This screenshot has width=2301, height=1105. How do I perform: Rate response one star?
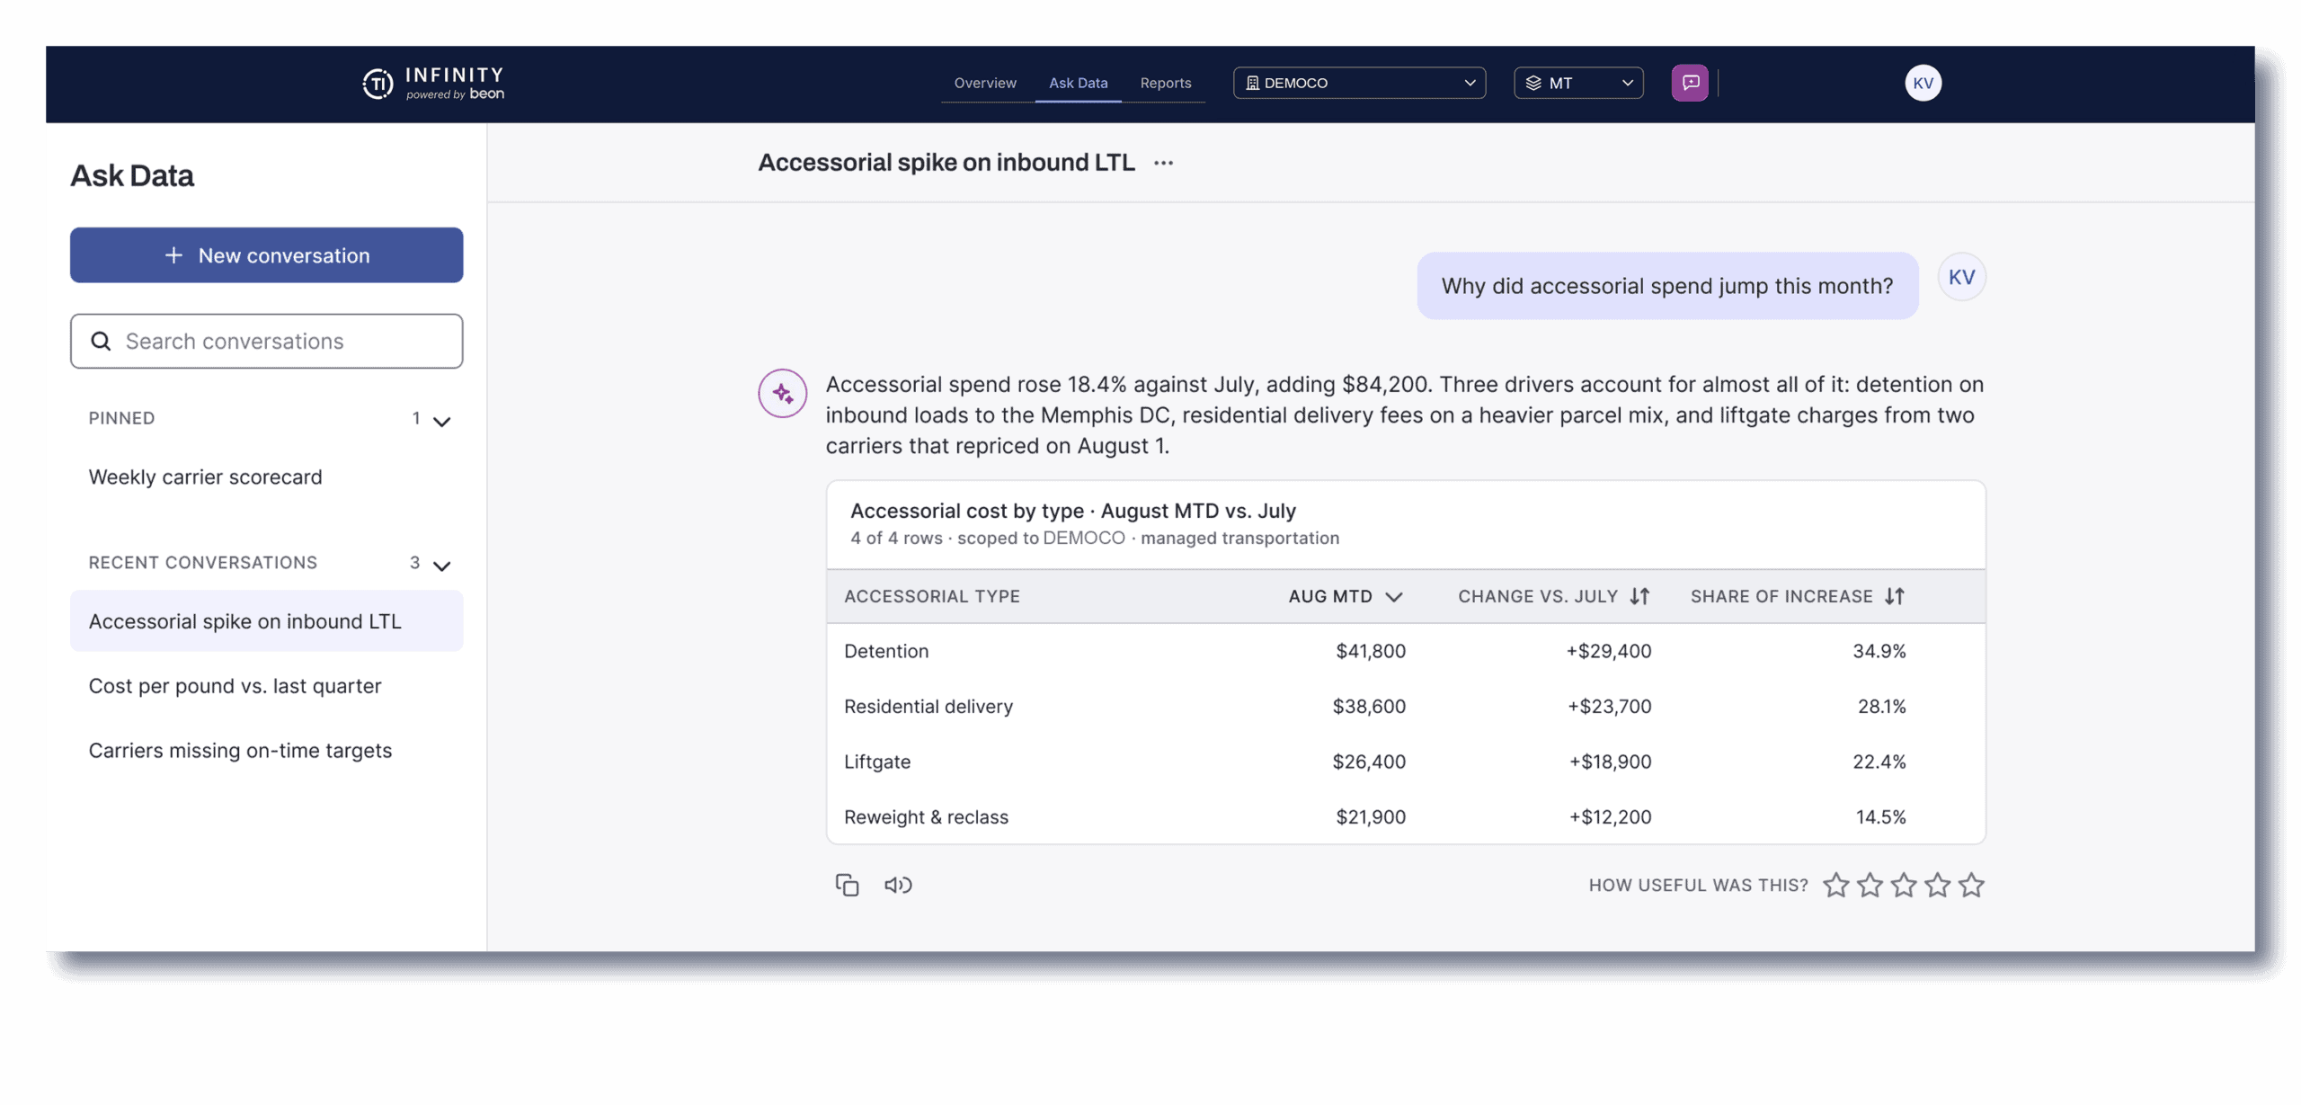click(x=1835, y=885)
